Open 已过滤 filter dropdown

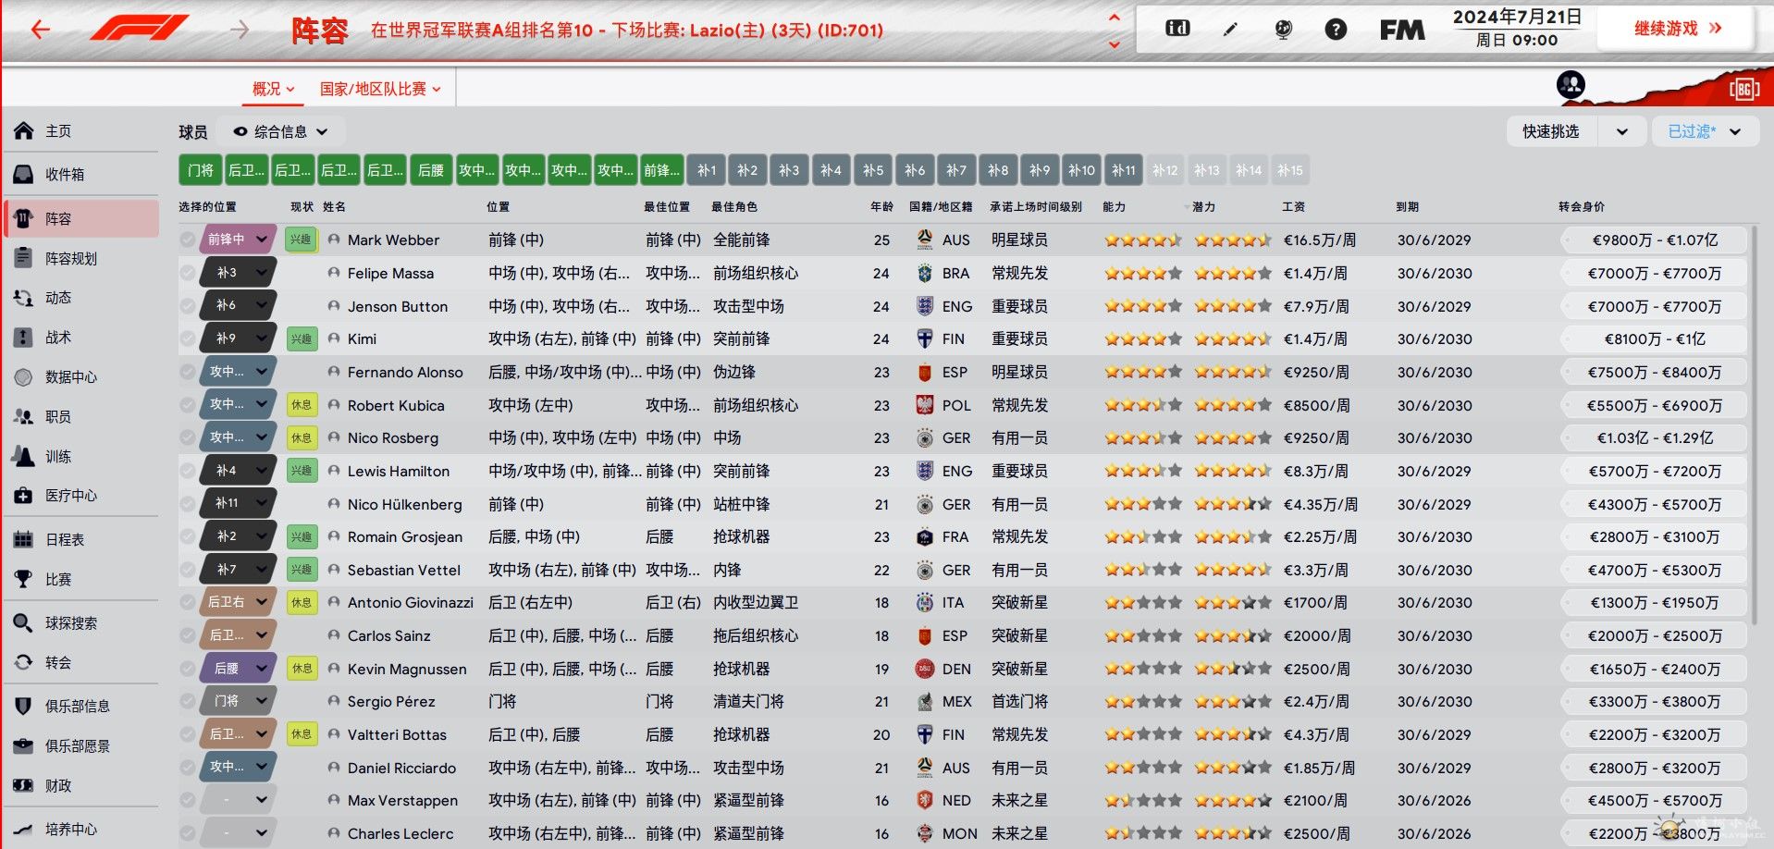[x=1705, y=131]
